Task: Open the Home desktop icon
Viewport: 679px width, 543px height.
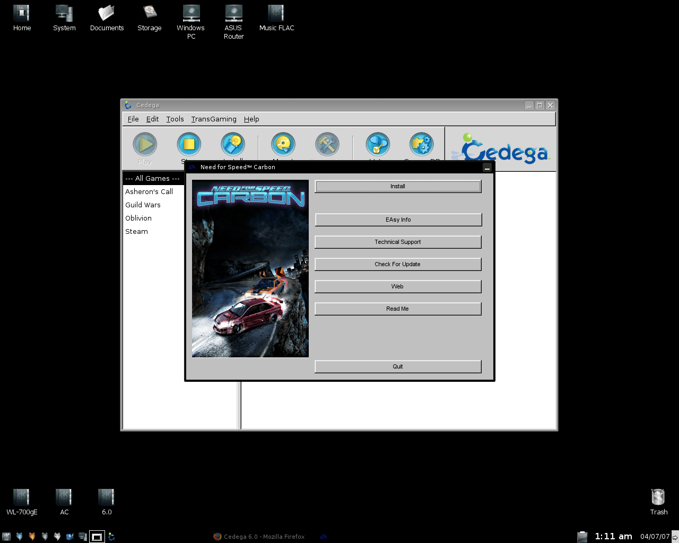Action: (x=22, y=18)
